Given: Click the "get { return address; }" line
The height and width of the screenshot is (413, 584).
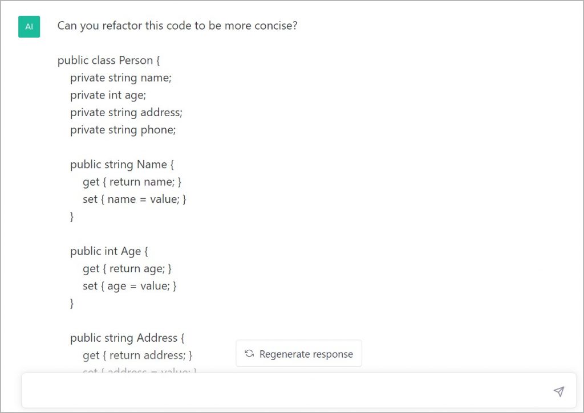Looking at the screenshot, I should 137,355.
